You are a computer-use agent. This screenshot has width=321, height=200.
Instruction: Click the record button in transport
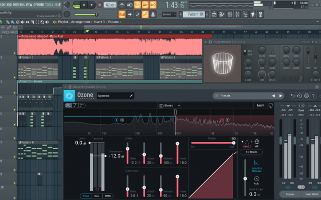[x=99, y=5]
